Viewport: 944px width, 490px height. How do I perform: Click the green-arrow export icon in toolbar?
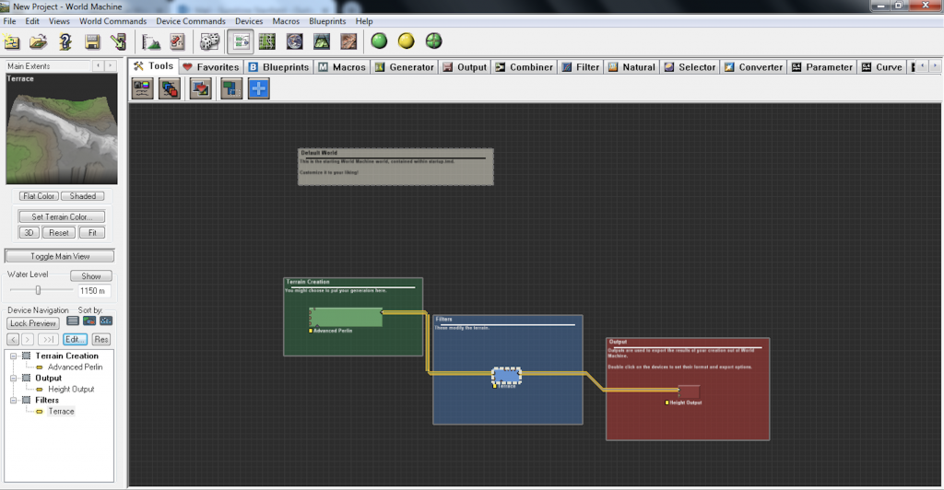pos(119,41)
